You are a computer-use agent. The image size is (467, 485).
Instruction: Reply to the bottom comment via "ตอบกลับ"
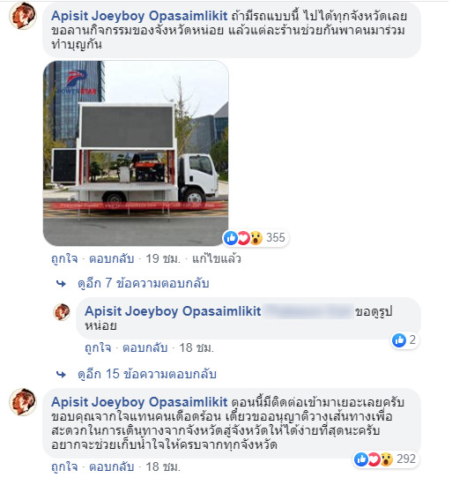click(112, 466)
